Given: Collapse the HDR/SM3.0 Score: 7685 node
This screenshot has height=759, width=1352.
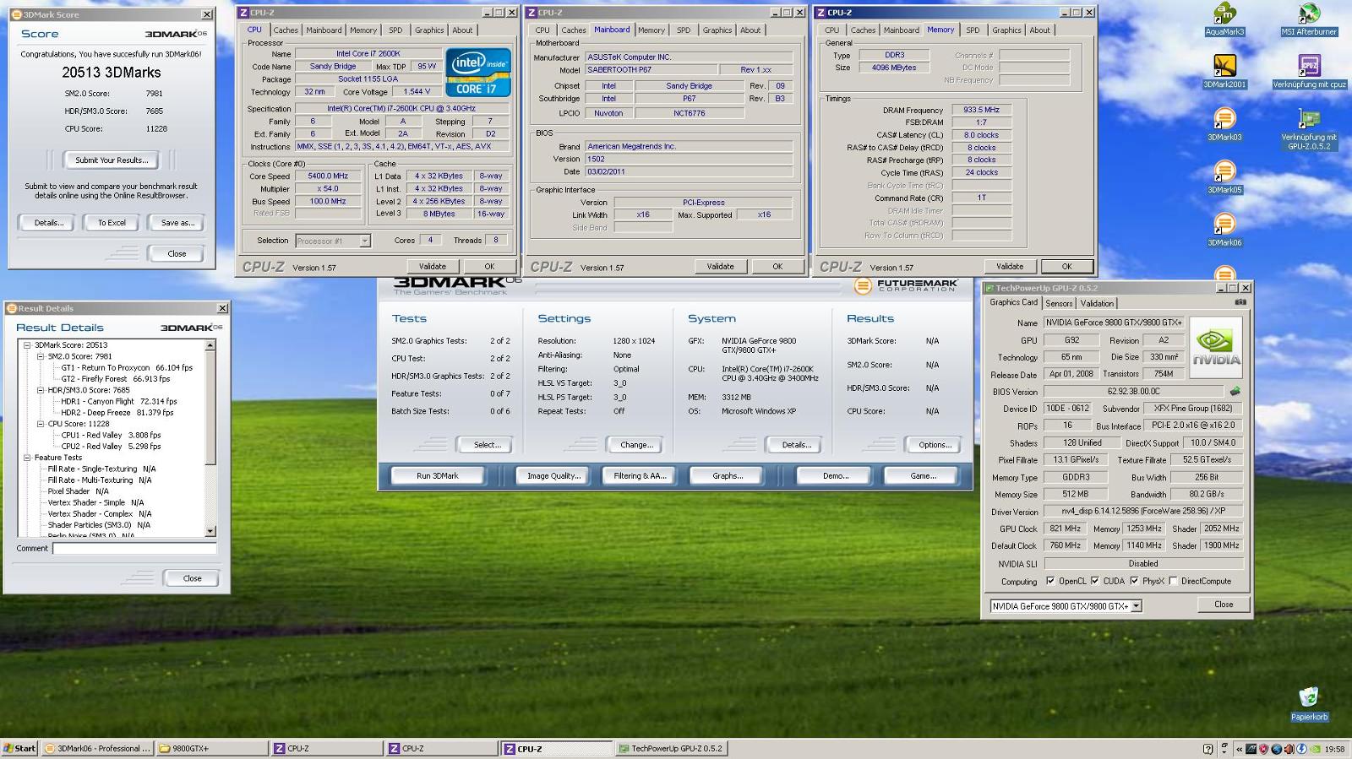Looking at the screenshot, I should click(x=40, y=390).
